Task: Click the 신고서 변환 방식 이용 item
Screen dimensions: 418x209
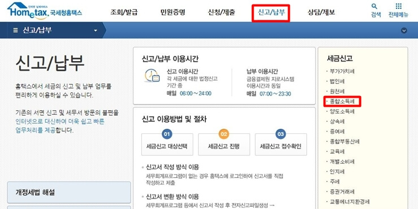Action: coord(172,197)
